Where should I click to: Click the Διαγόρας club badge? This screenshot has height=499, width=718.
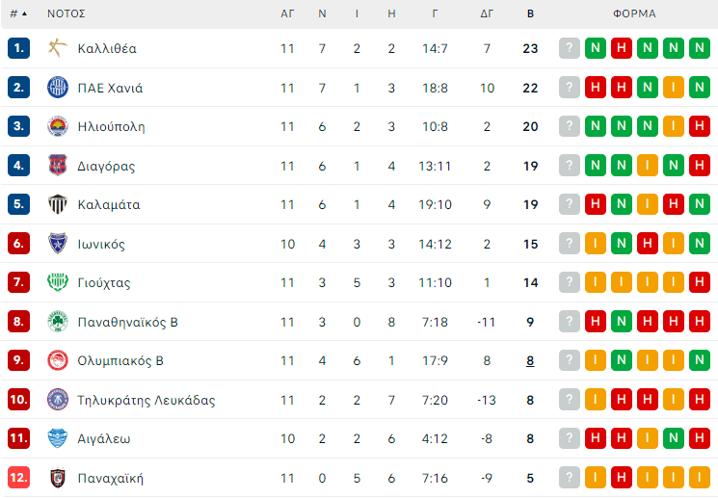[59, 166]
